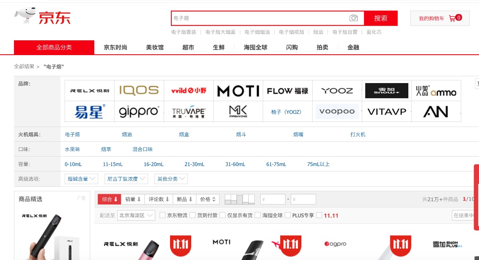Viewport: 479px width, 260px height.
Task: Filter by 水果味 flavor
Action: click(x=72, y=149)
